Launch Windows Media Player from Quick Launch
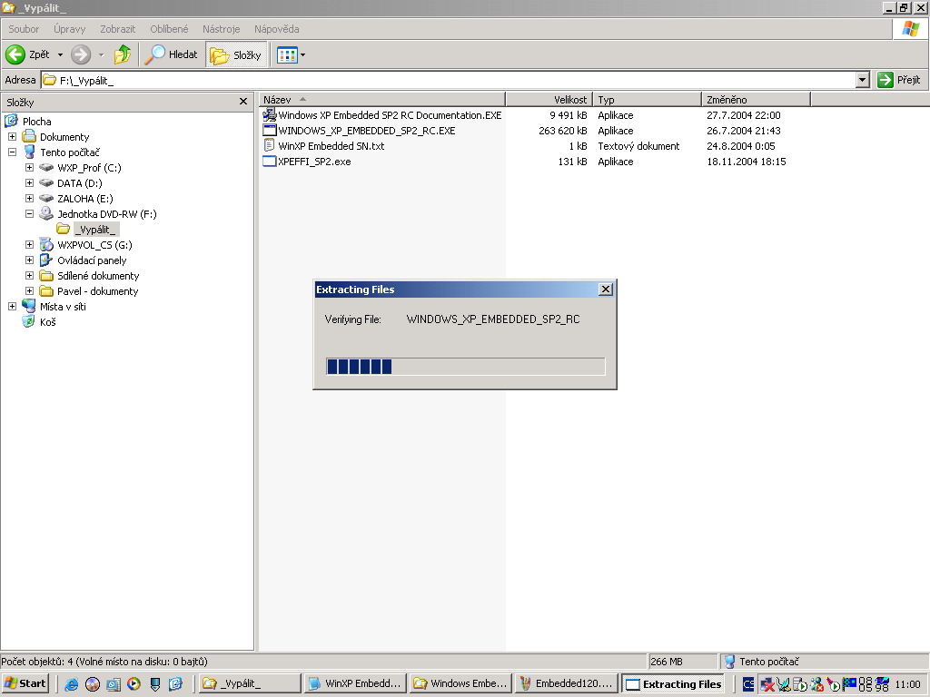 click(x=134, y=684)
